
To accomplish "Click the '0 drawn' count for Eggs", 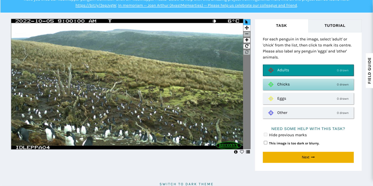I will 343,99.
